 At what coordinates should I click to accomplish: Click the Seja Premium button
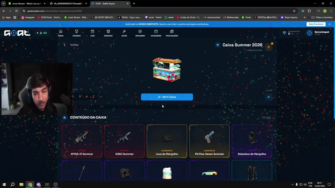click(316, 24)
